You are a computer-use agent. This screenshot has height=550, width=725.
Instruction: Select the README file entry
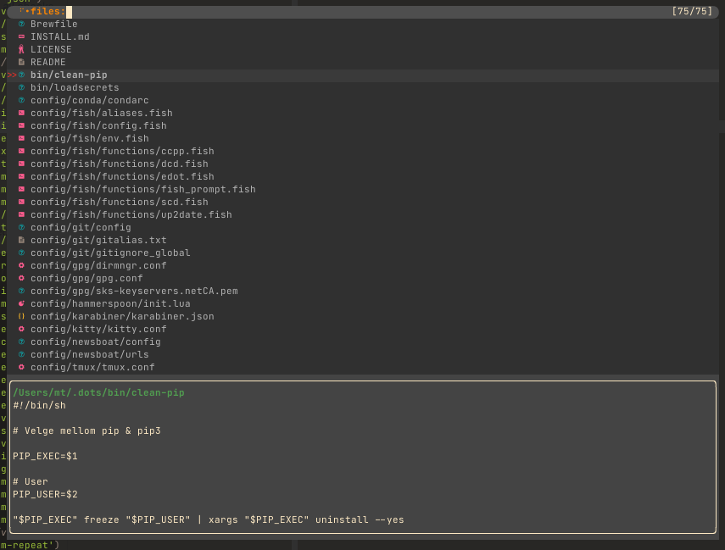pos(48,62)
